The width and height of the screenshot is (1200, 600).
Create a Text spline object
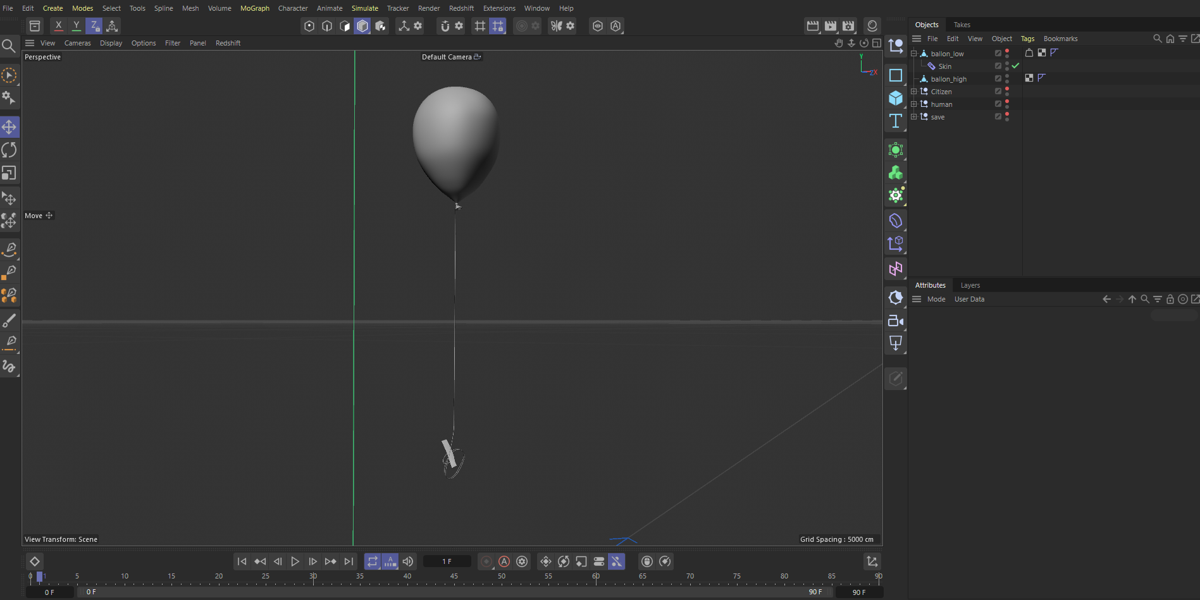[896, 121]
